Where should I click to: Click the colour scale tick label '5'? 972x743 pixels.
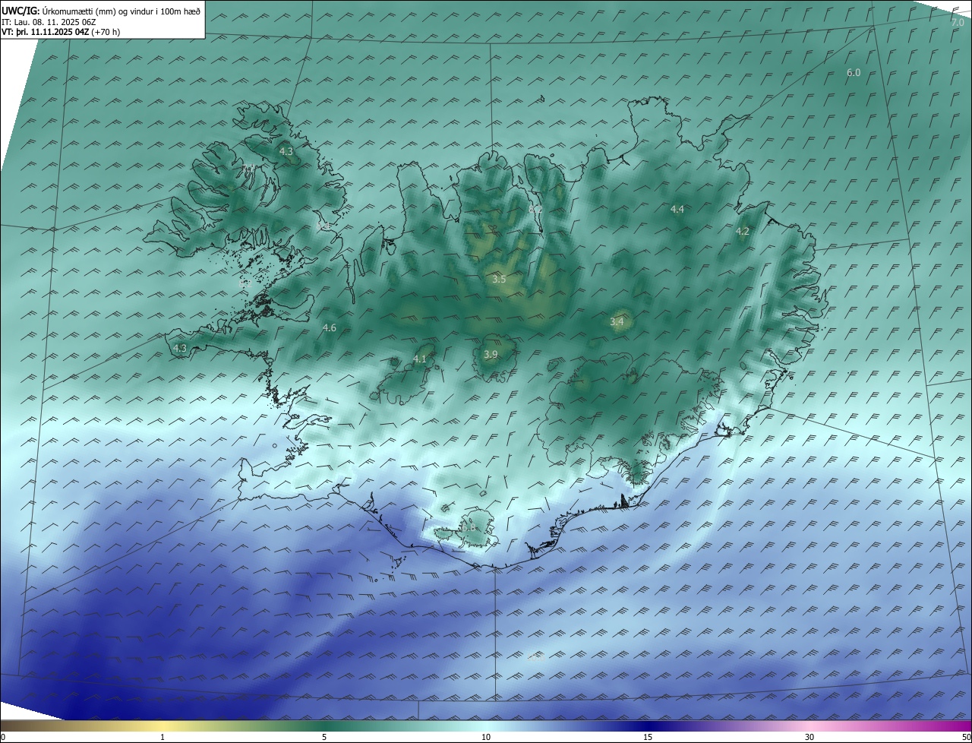pos(324,737)
